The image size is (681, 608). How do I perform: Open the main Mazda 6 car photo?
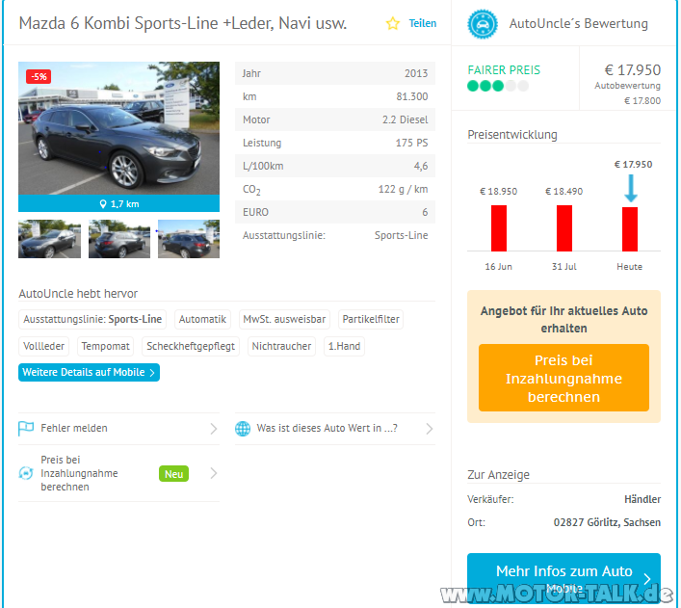(118, 129)
